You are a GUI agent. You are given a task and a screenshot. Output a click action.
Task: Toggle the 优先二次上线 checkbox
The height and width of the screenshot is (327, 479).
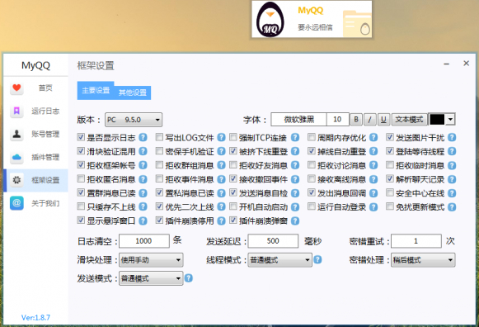pyautogui.click(x=159, y=206)
